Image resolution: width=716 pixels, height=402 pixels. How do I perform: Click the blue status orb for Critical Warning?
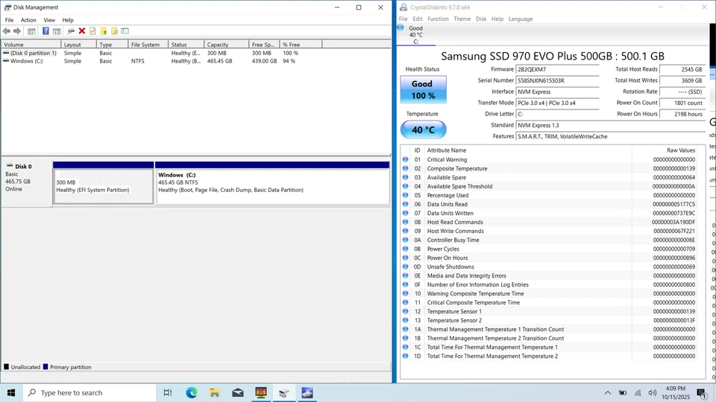point(406,159)
